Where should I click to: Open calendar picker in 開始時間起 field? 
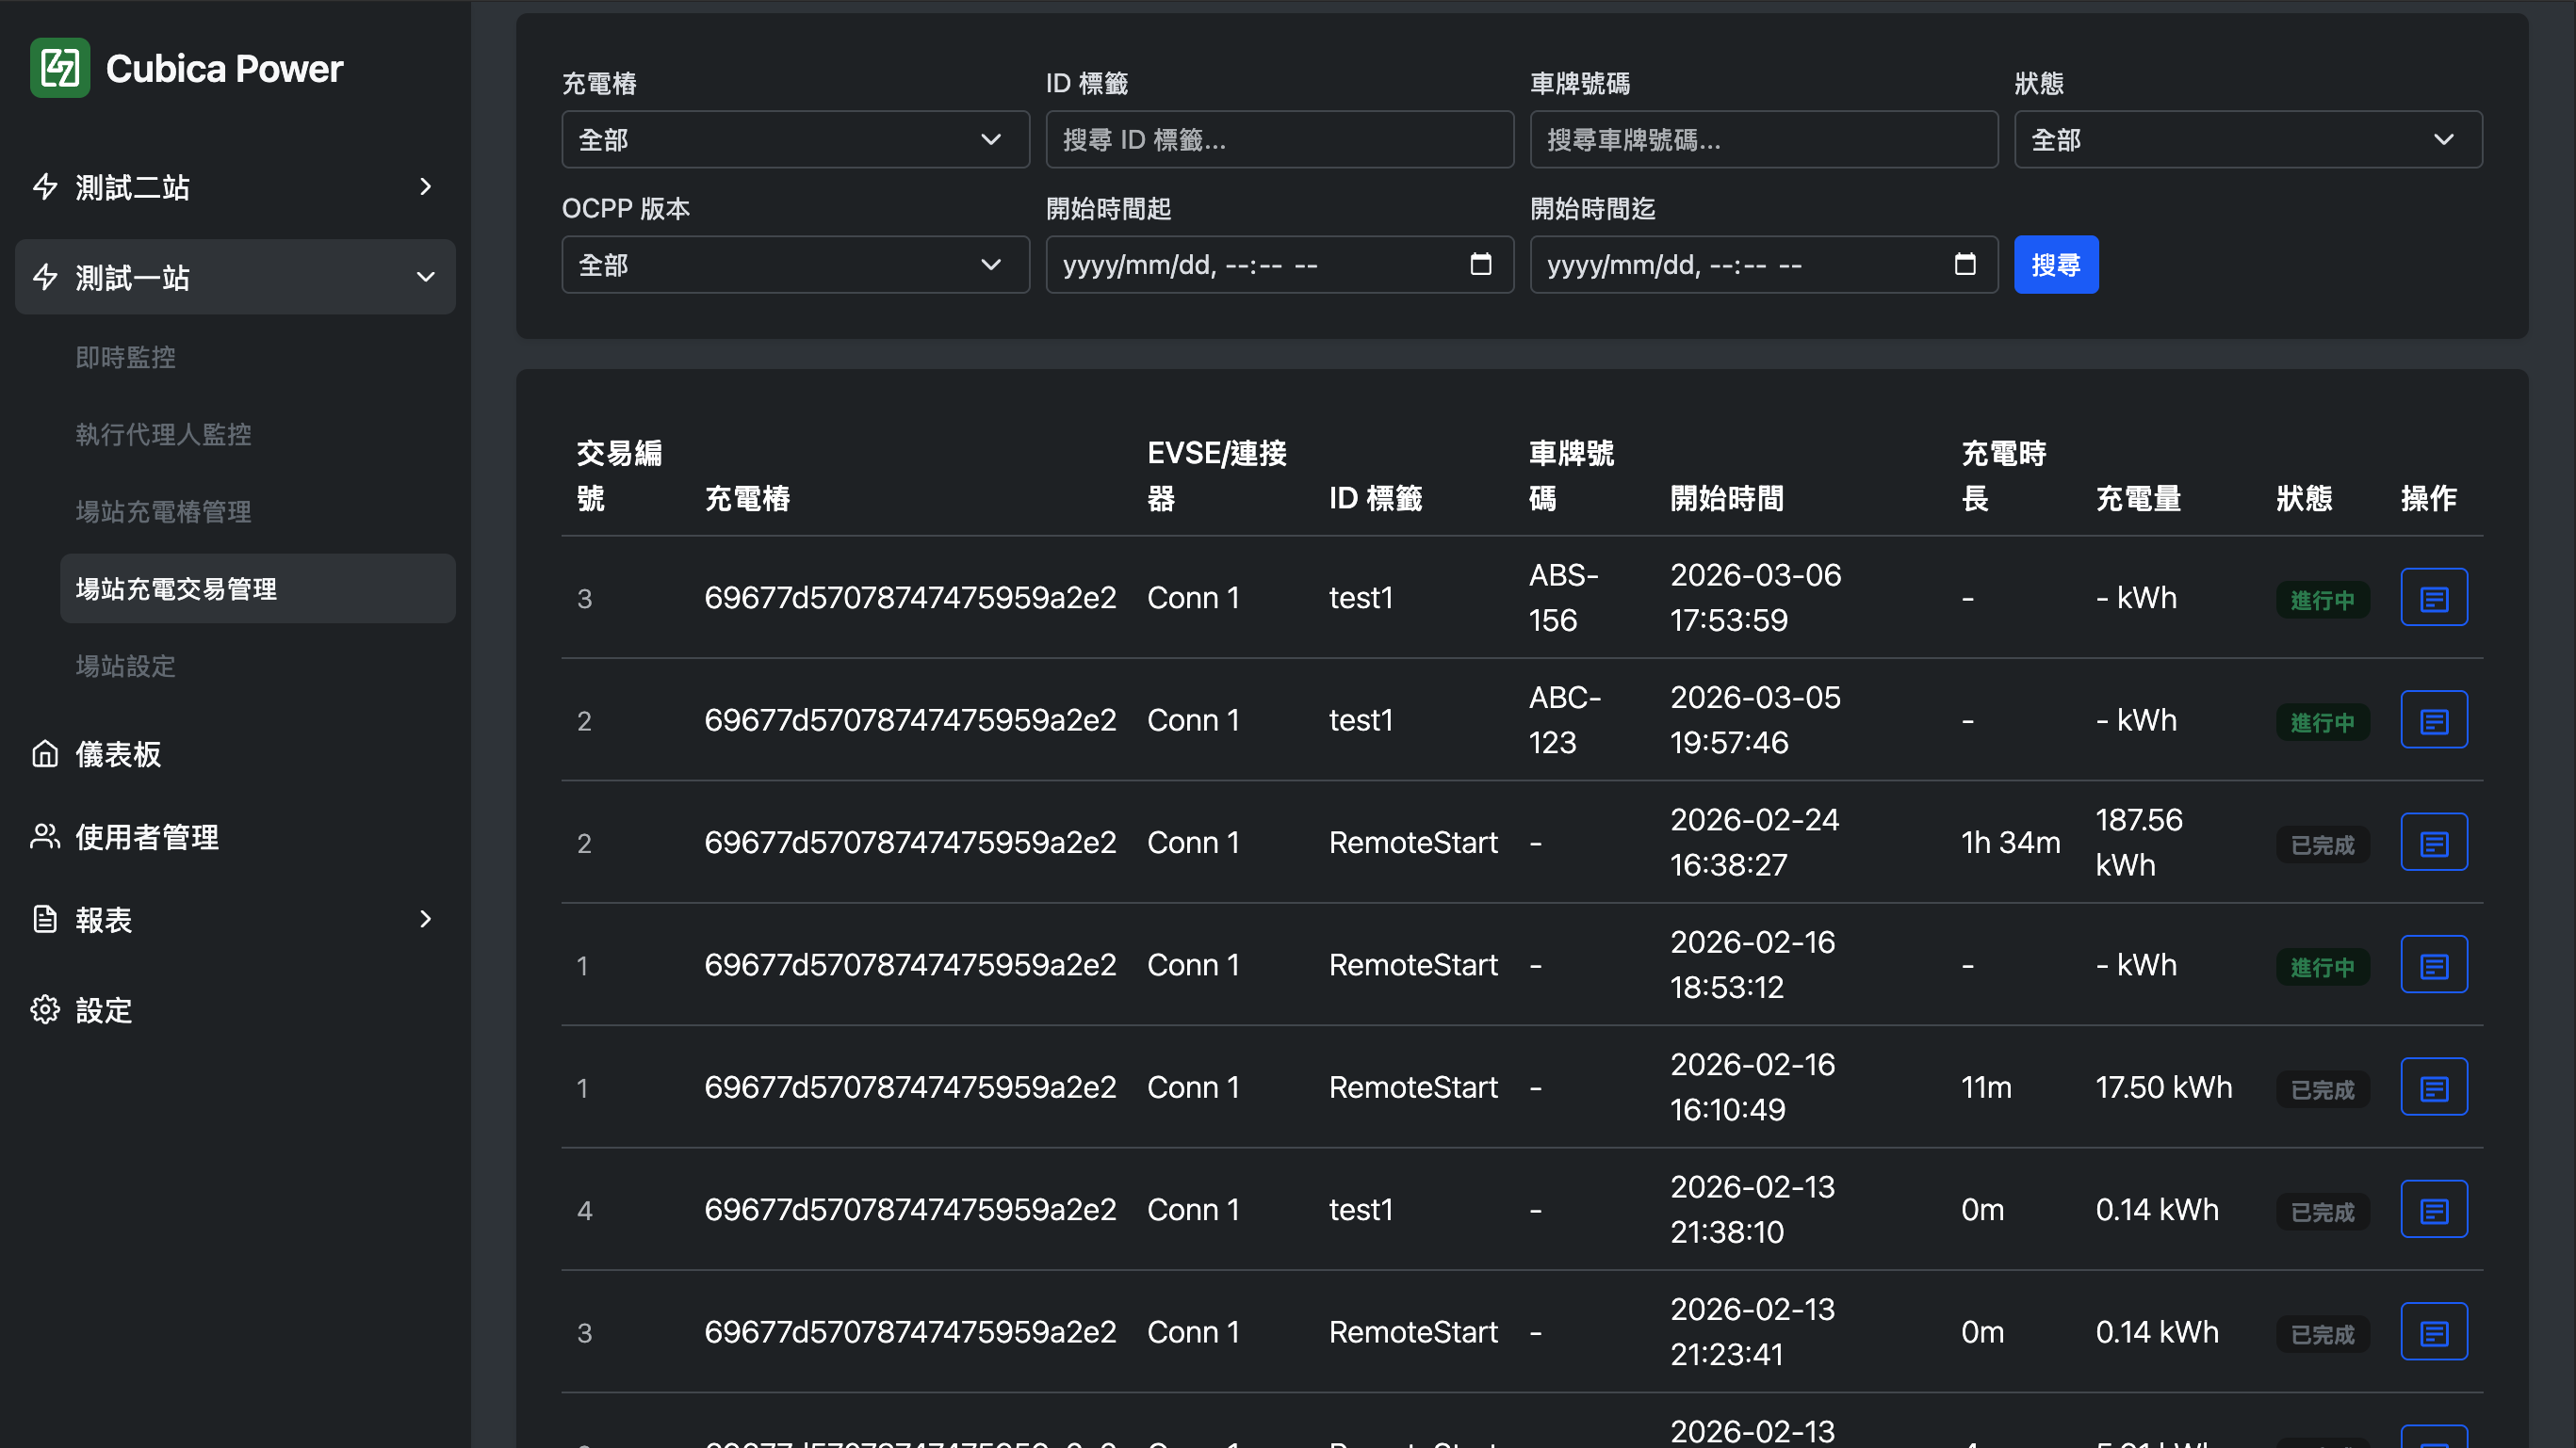pos(1480,265)
